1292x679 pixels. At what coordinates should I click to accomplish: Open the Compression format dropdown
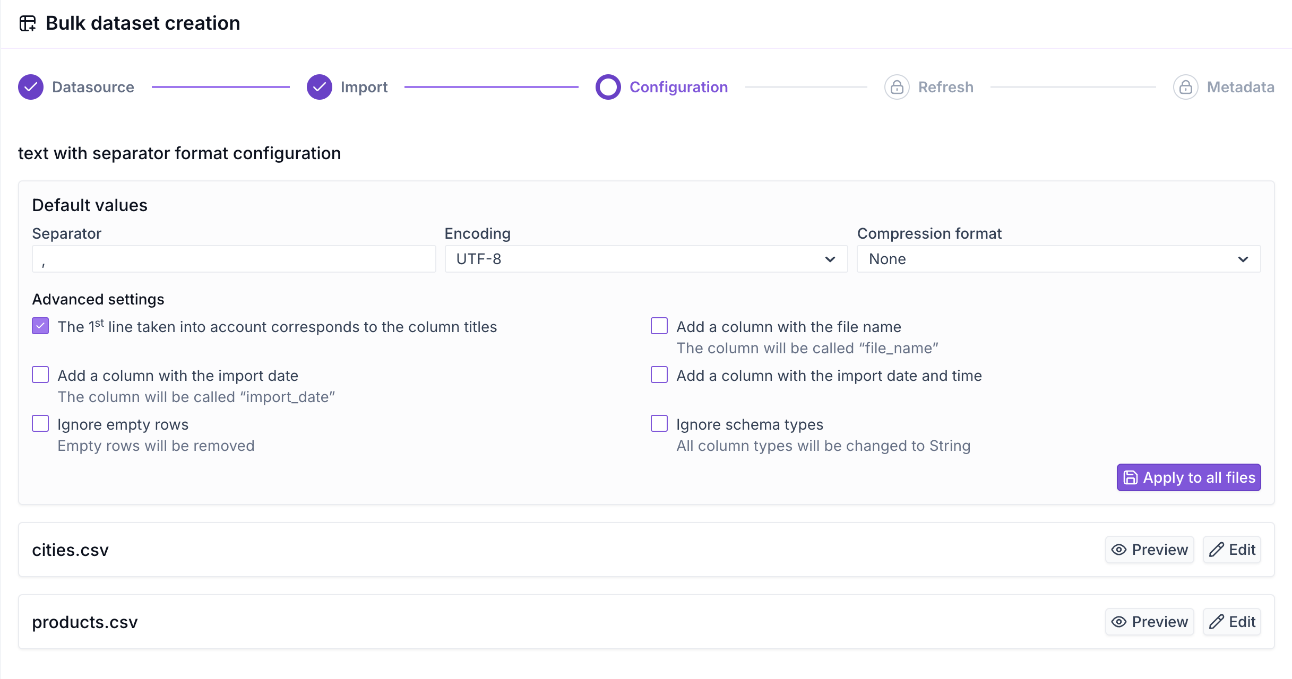[x=1058, y=259]
